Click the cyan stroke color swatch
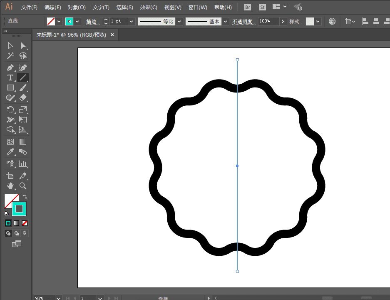This screenshot has width=390, height=300. point(69,21)
